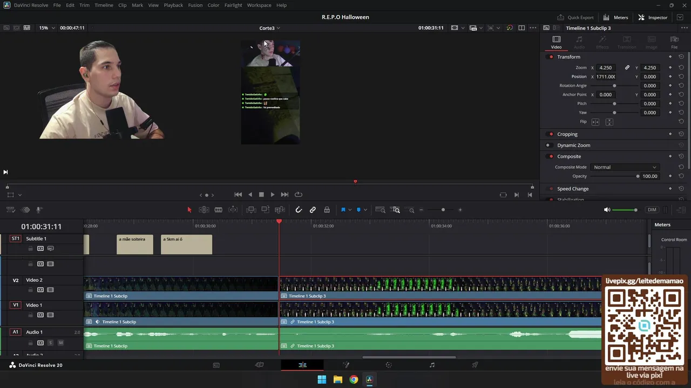The image size is (691, 388).
Task: Toggle the Linked Selection chain icon
Action: pyautogui.click(x=313, y=210)
